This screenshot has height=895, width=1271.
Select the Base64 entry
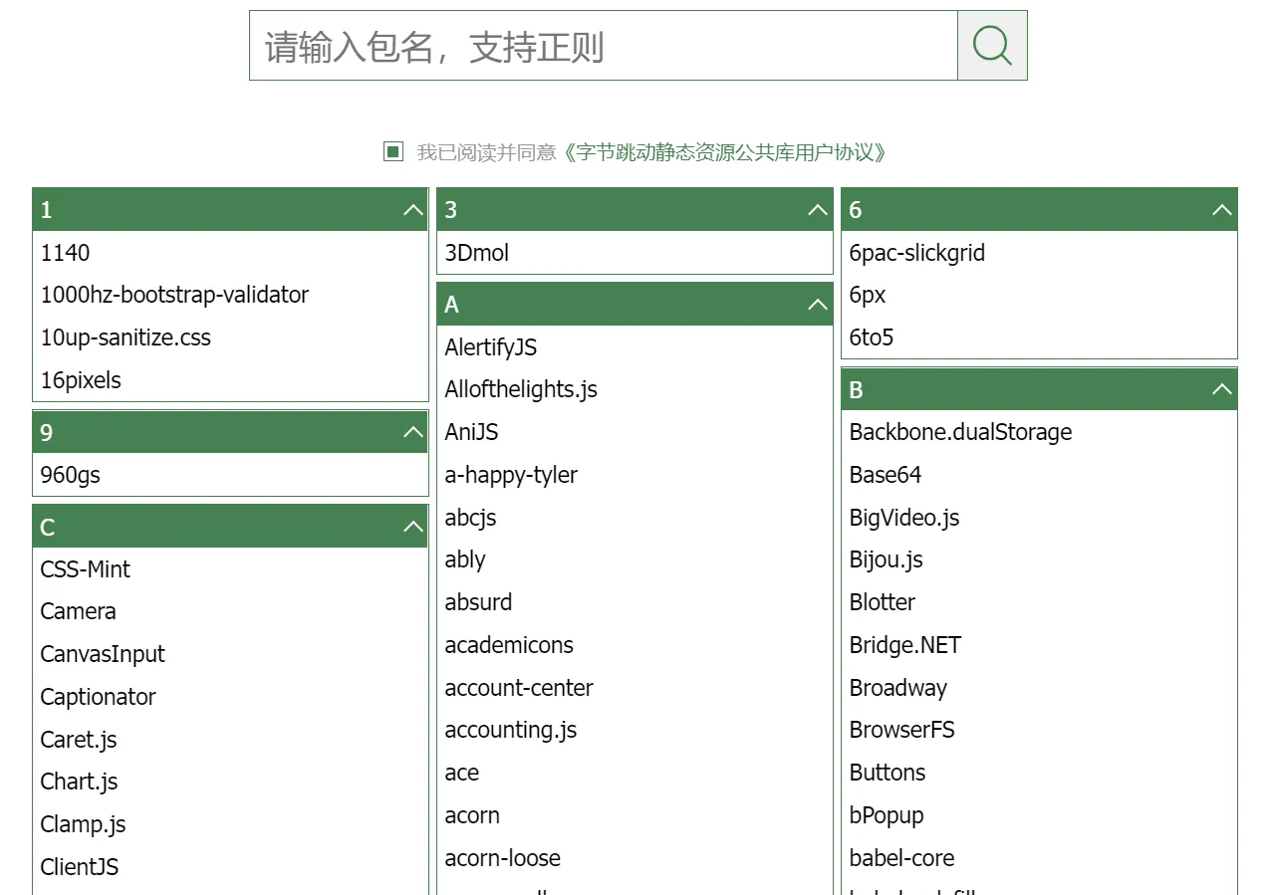point(885,475)
